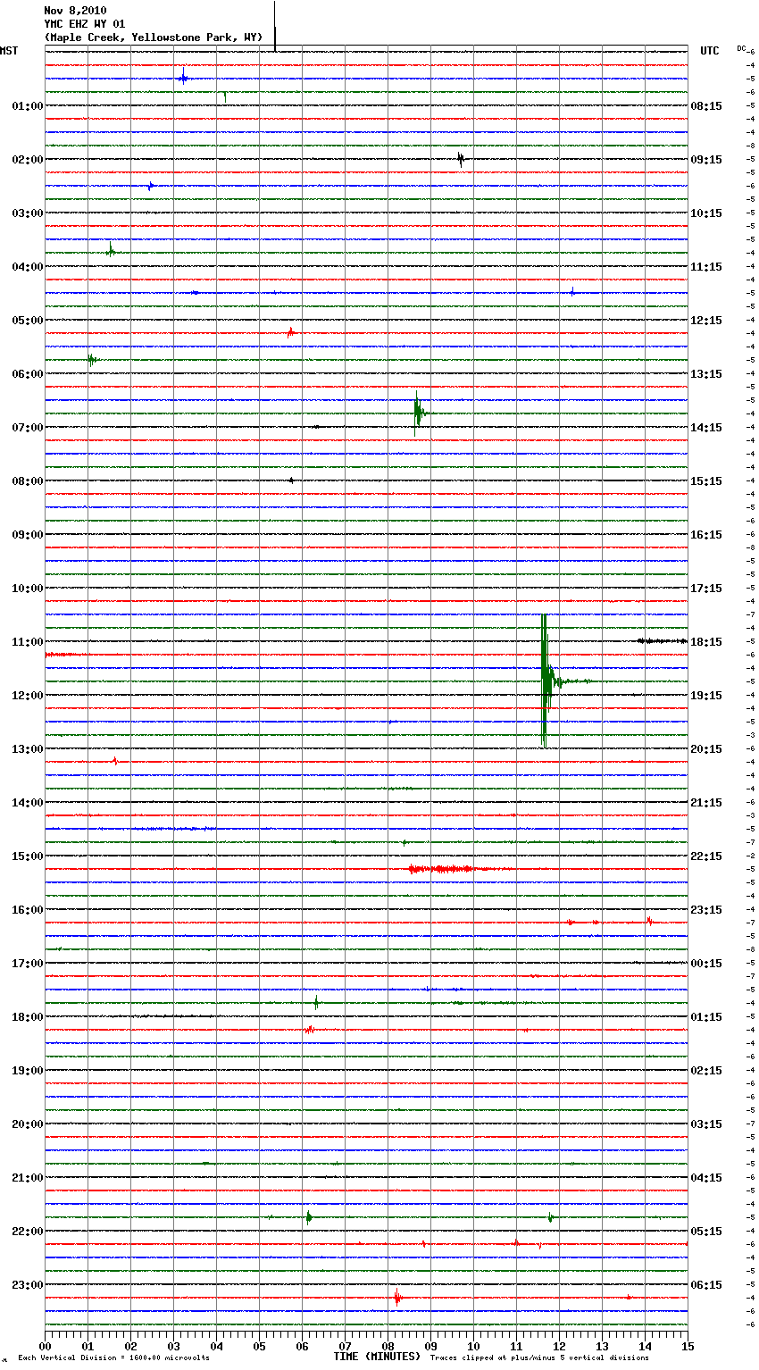Click the '11:15' UTC time label
The image size is (759, 1370).
(706, 267)
